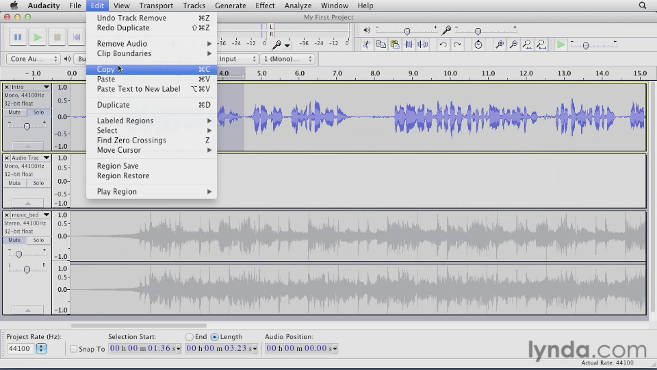Collapse the Intro track using its arrow
Viewport: 657px width, 370px height.
(27, 146)
